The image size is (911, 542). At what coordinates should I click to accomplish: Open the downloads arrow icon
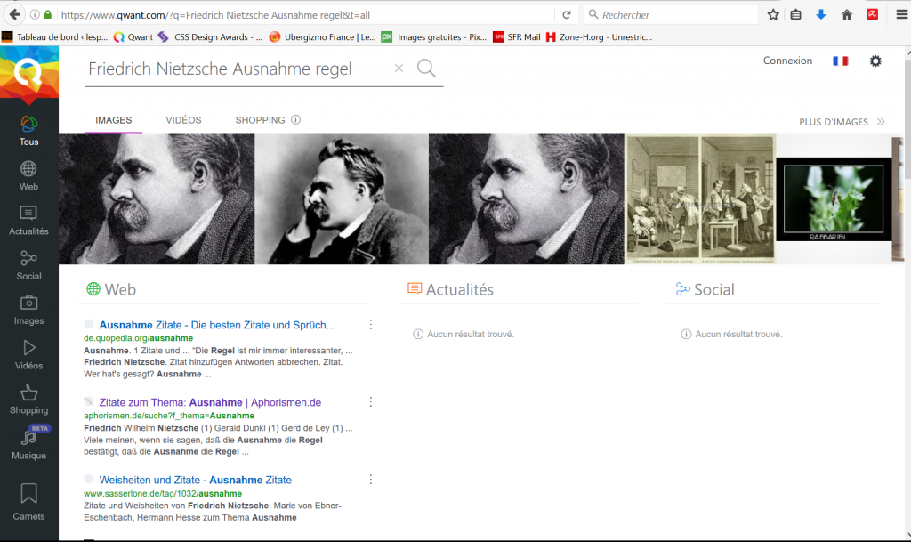point(821,14)
